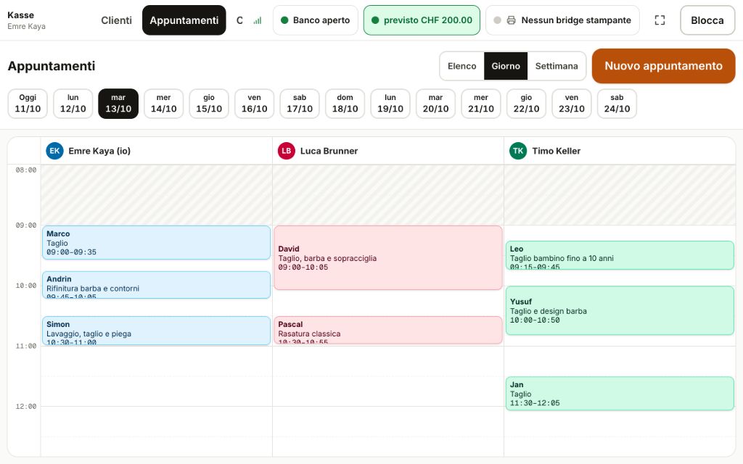Screen dimensions: 743x464
Task: Open Nessun bridge stampante printer status
Action: pos(562,20)
